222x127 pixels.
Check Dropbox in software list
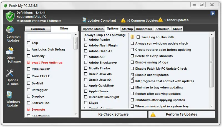point(29,96)
